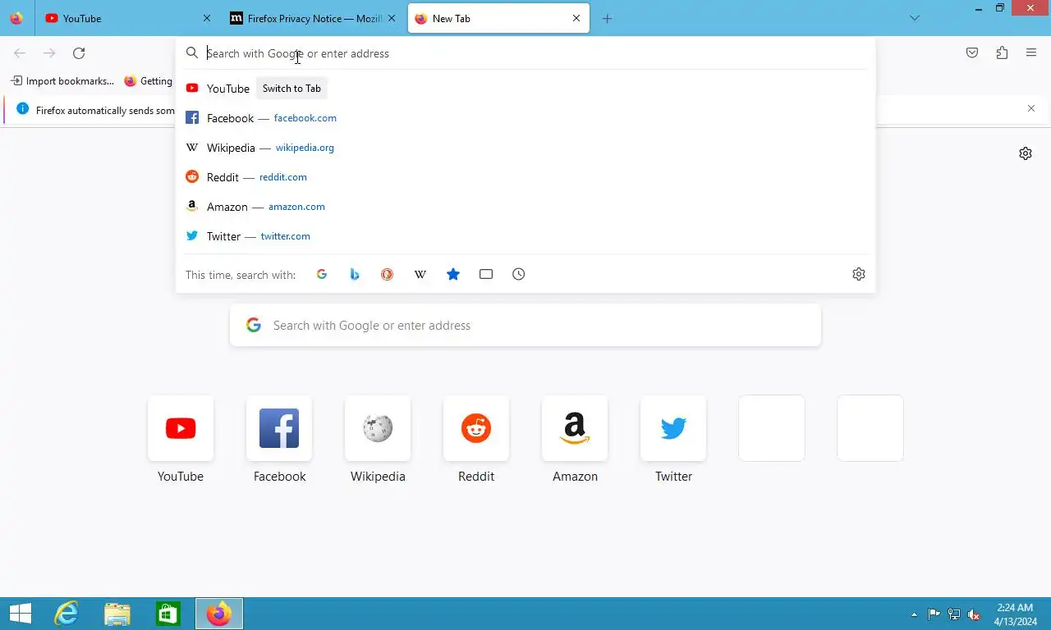Search this time with Google icon
Screen dimensions: 1051x630
point(322,274)
